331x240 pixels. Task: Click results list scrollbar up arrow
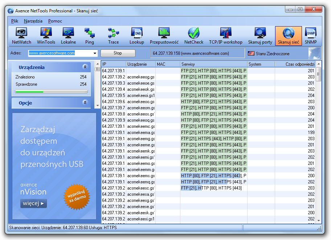(x=319, y=64)
